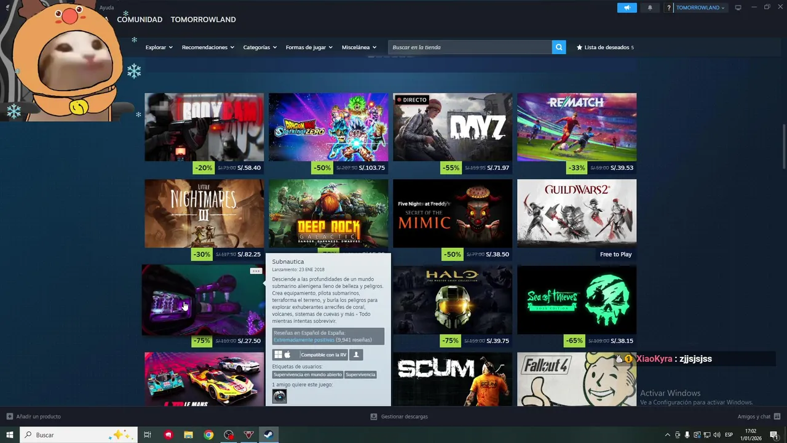The height and width of the screenshot is (443, 787).
Task: Open the Rematch game card
Action: 577,127
